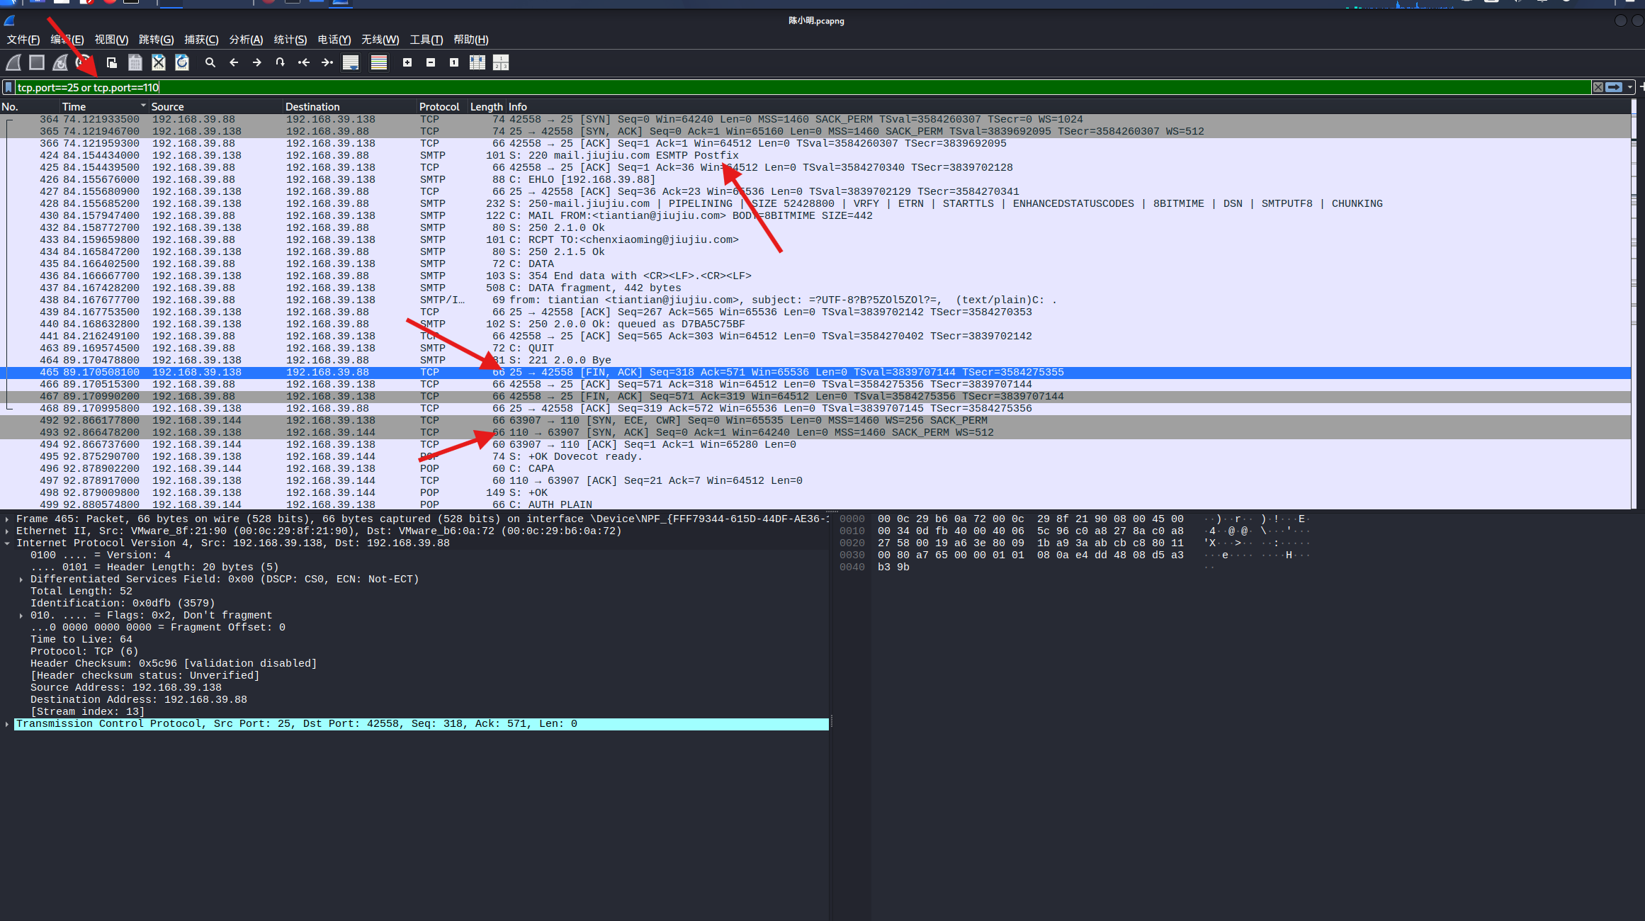This screenshot has width=1645, height=921.
Task: Save the capture file
Action: tap(135, 63)
